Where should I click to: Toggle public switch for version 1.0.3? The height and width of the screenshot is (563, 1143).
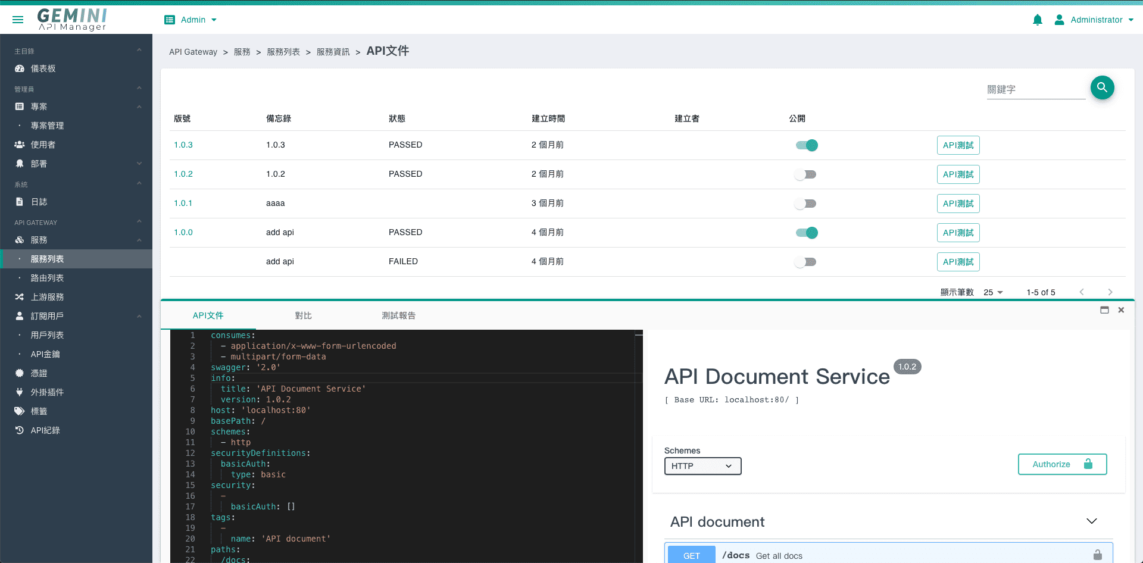807,145
